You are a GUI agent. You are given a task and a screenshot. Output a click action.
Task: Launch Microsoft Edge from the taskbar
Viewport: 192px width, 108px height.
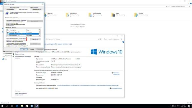[17, 106]
